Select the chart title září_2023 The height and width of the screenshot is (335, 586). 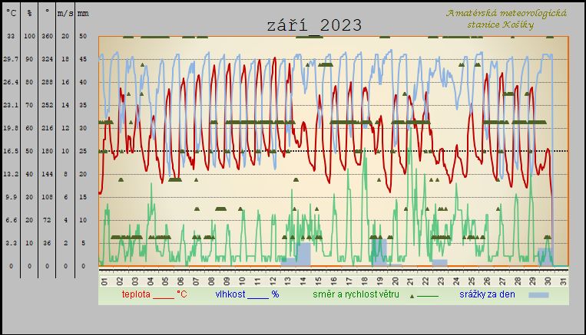click(x=314, y=25)
